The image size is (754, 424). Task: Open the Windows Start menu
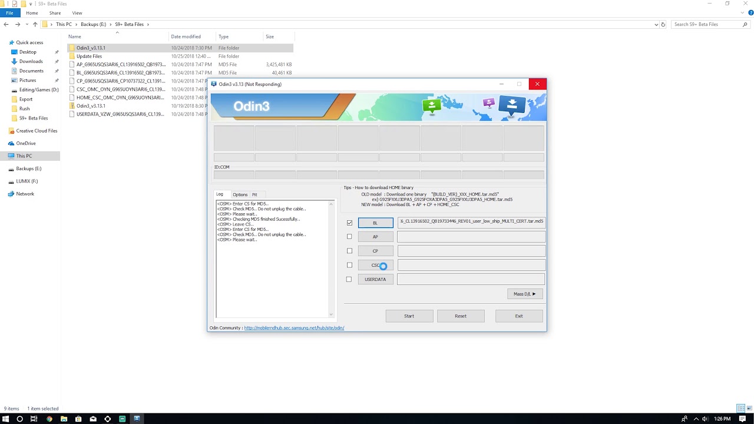[5, 419]
